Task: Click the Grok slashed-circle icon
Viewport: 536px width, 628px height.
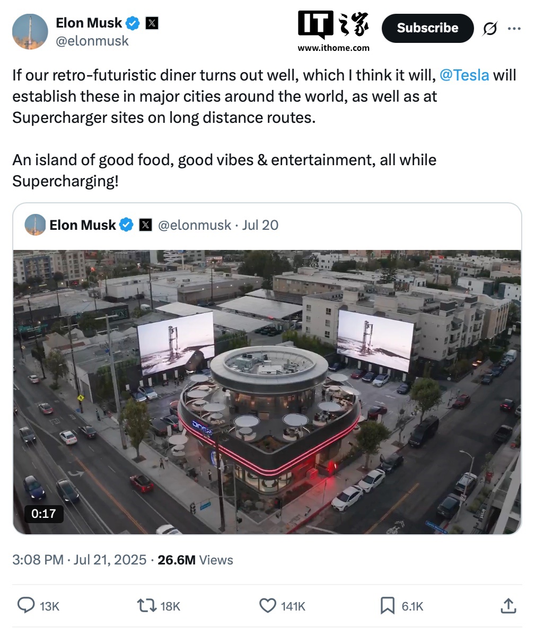Action: coord(490,29)
